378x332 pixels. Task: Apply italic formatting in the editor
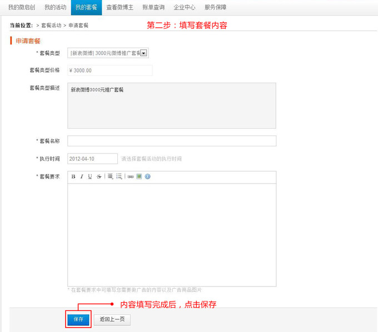[82, 177]
